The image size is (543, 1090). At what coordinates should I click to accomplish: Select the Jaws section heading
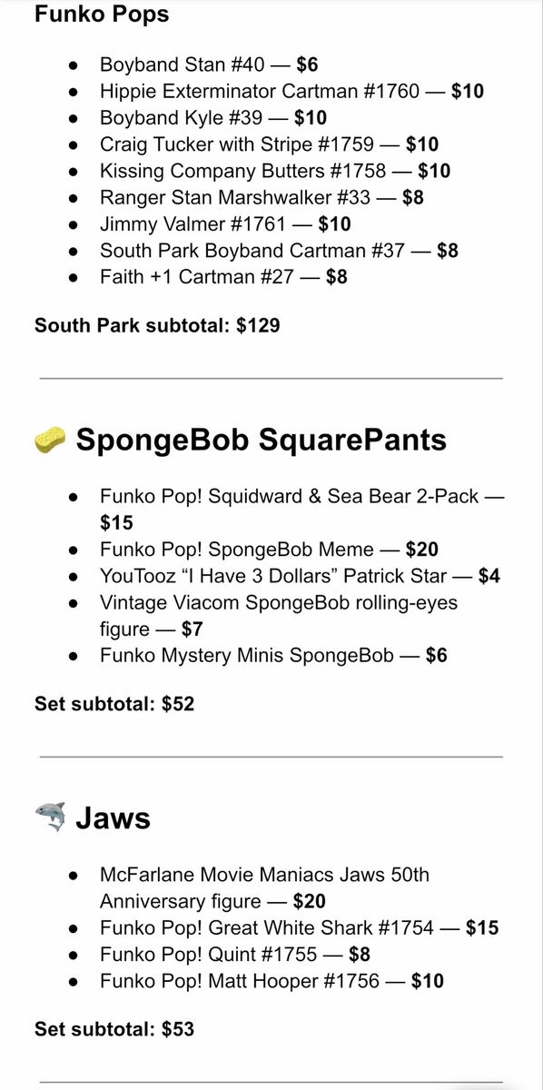coord(113,818)
